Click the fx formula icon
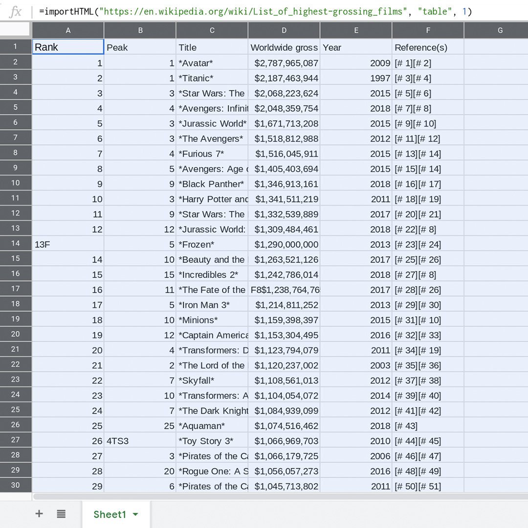The height and width of the screenshot is (528, 528). tap(16, 11)
